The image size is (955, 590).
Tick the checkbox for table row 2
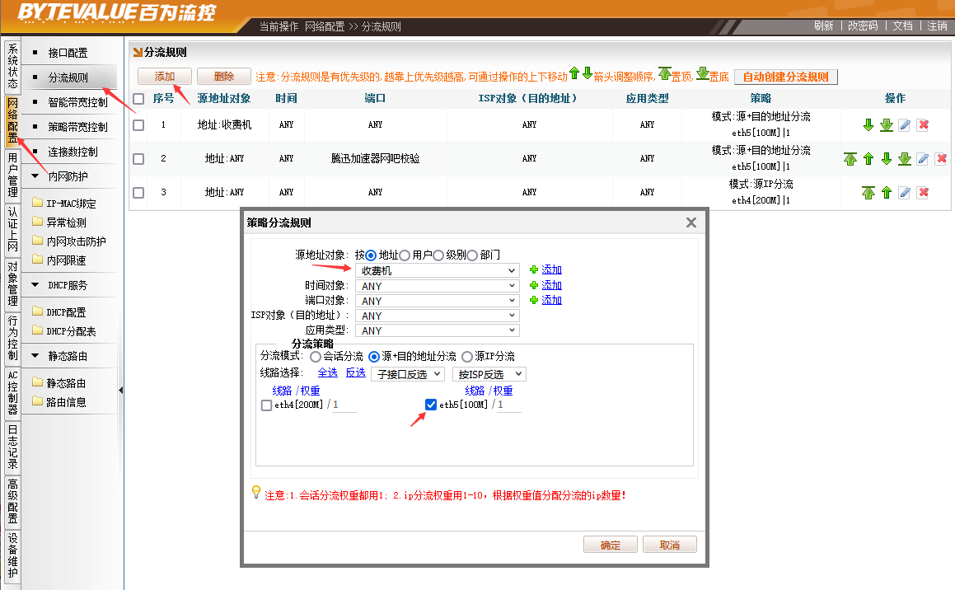tap(138, 159)
